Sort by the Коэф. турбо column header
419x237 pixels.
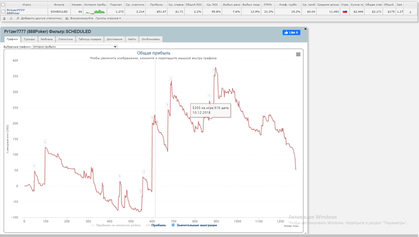pos(288,5)
